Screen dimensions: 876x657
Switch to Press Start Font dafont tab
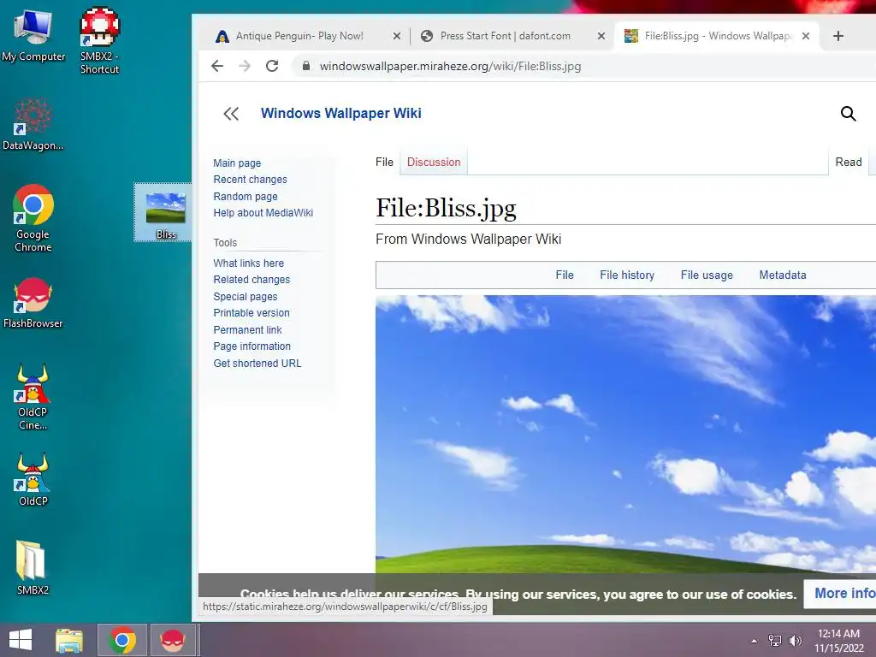[x=505, y=36]
